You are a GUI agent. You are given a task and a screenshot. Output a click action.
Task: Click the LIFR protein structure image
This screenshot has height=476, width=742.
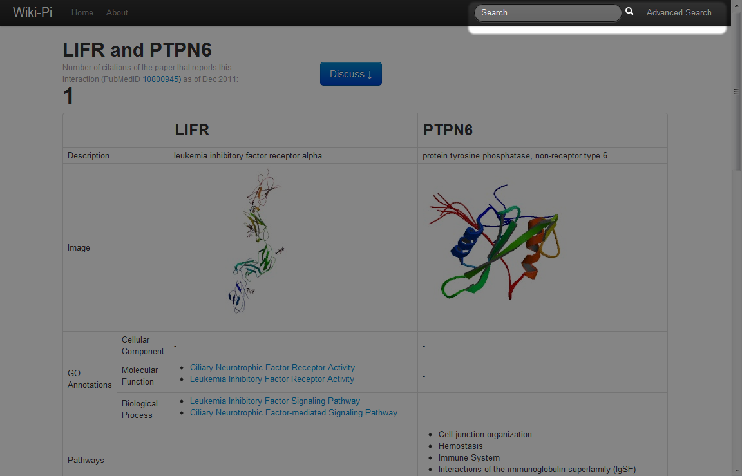coord(256,242)
